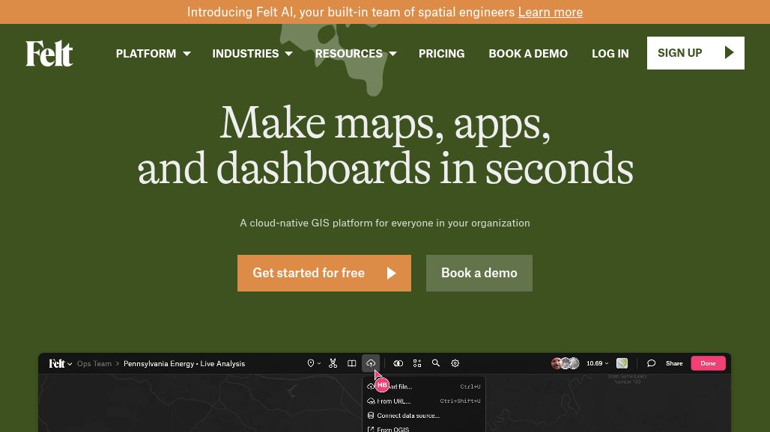The width and height of the screenshot is (770, 432).
Task: Toggle the layer visibility switch icon
Action: [x=398, y=363]
